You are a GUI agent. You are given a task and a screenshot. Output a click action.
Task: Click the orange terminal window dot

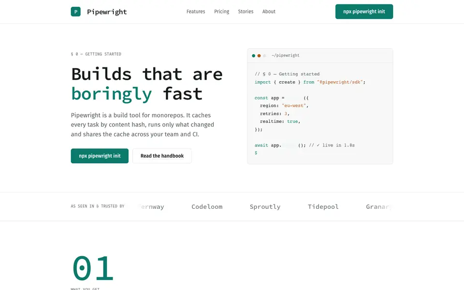(259, 56)
